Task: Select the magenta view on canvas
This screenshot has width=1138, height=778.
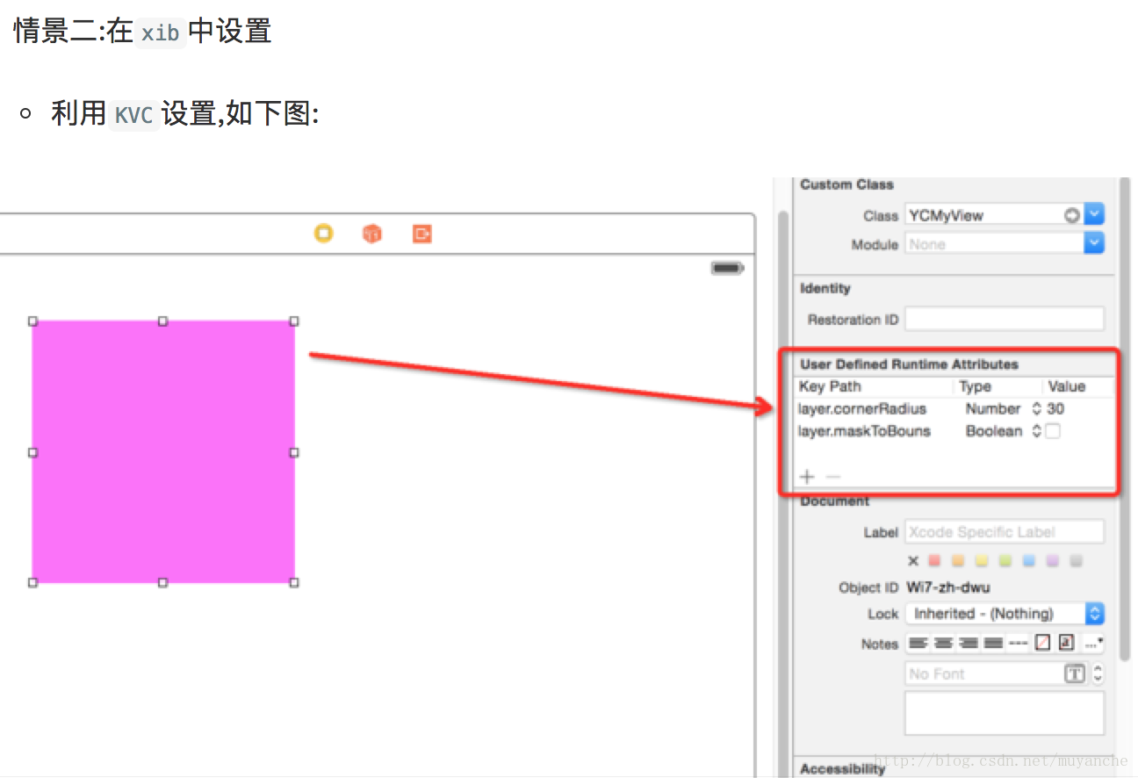Action: coord(163,451)
